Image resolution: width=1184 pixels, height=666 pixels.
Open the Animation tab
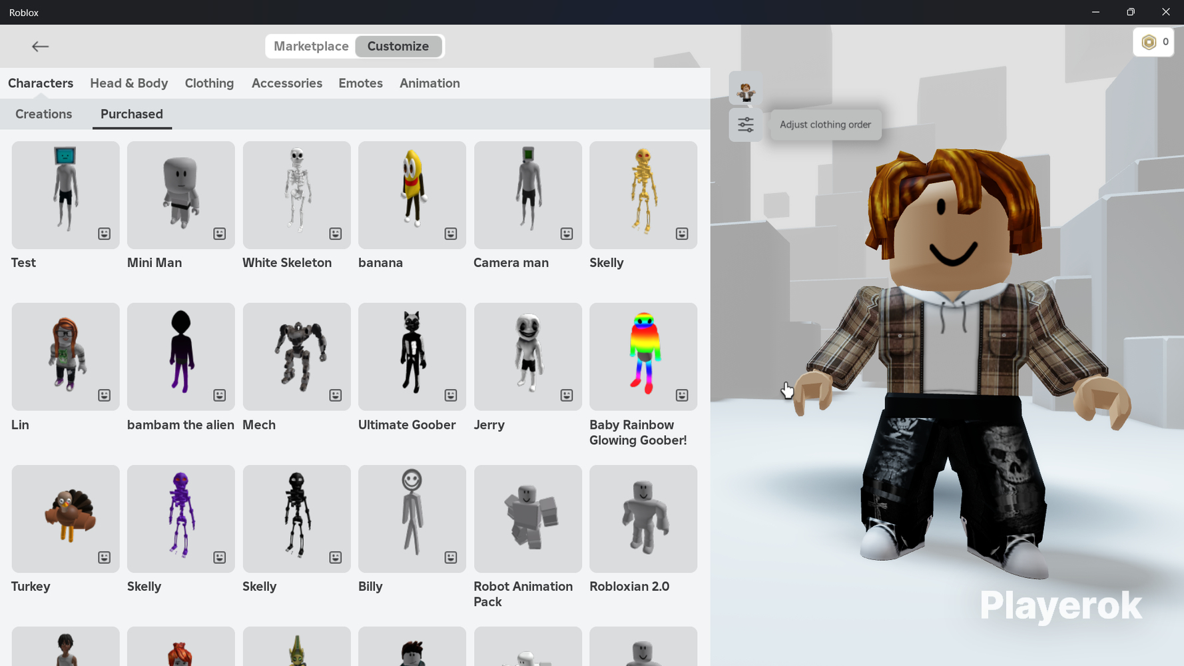click(x=430, y=83)
